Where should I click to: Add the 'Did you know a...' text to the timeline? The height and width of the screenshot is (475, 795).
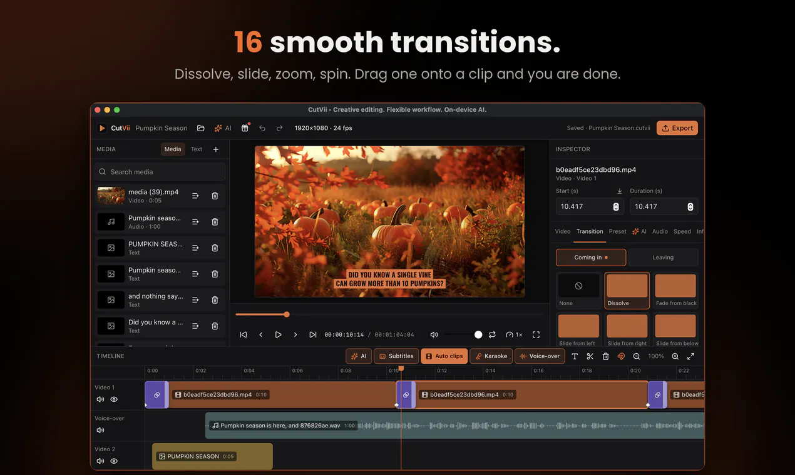point(195,326)
